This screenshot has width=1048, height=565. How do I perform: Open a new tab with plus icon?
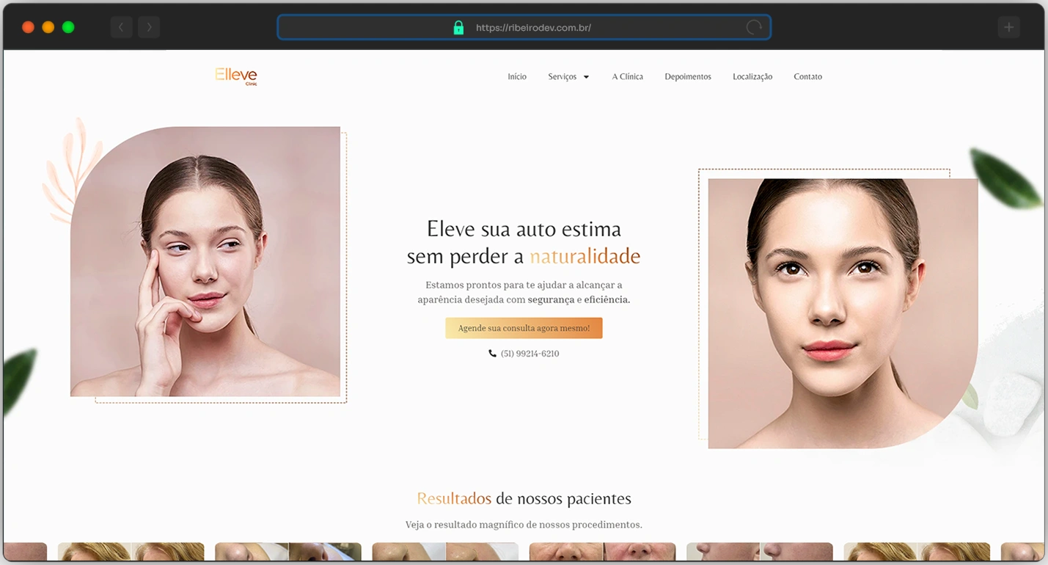[x=1008, y=27]
